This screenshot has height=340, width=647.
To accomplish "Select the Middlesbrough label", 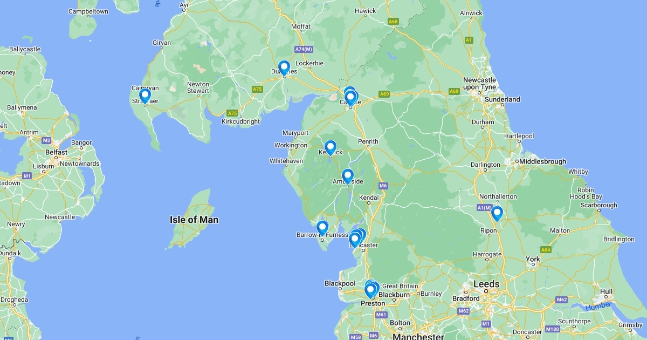I will (x=542, y=161).
